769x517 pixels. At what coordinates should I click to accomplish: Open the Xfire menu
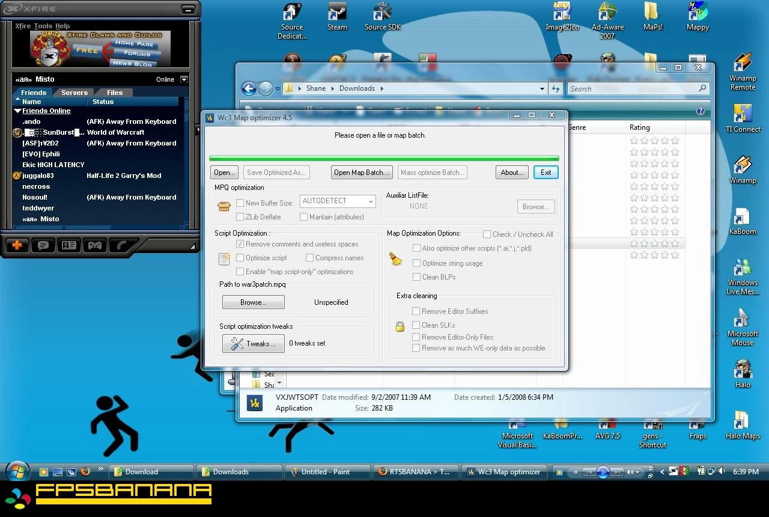tap(23, 26)
